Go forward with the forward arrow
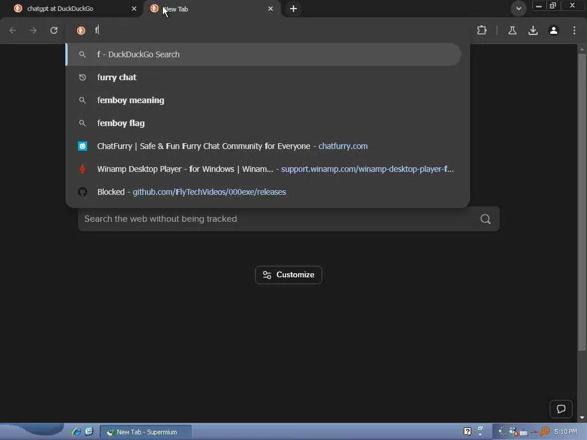Image resolution: width=587 pixels, height=440 pixels. [33, 30]
